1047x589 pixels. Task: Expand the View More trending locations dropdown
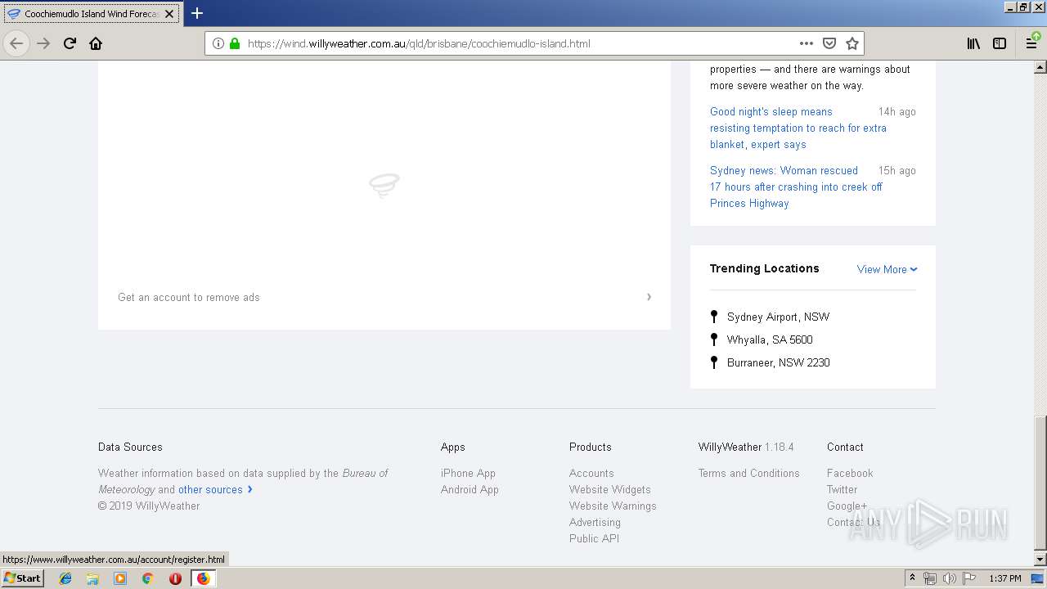tap(887, 269)
